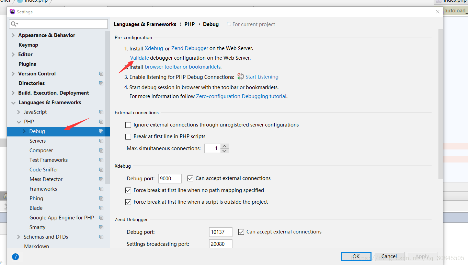Open Composer settings page
Viewport: 468px width, 265px height.
41,150
